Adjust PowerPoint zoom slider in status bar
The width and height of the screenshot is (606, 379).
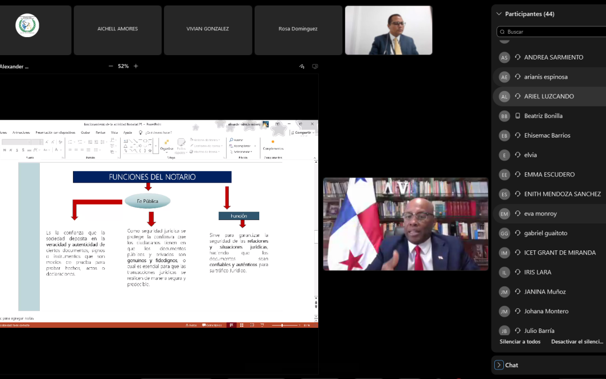(x=282, y=325)
